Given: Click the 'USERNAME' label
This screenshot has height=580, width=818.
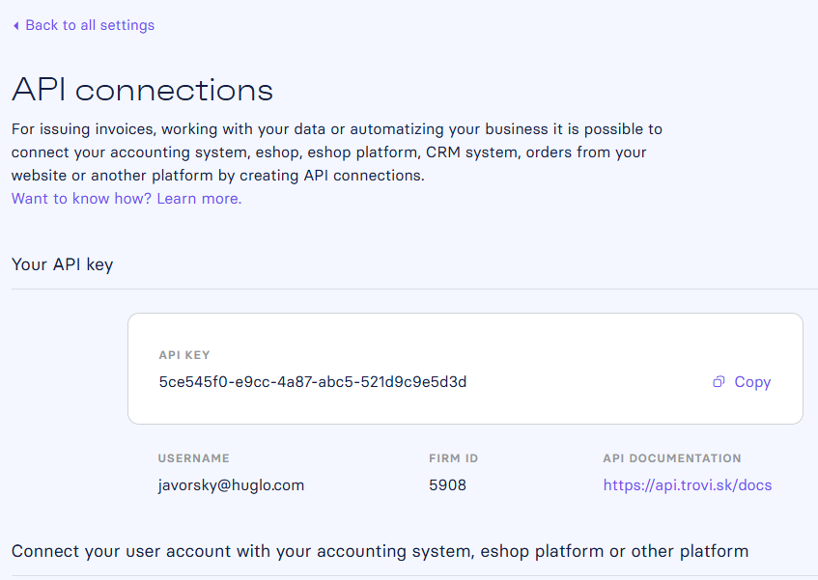Looking at the screenshot, I should 193,458.
